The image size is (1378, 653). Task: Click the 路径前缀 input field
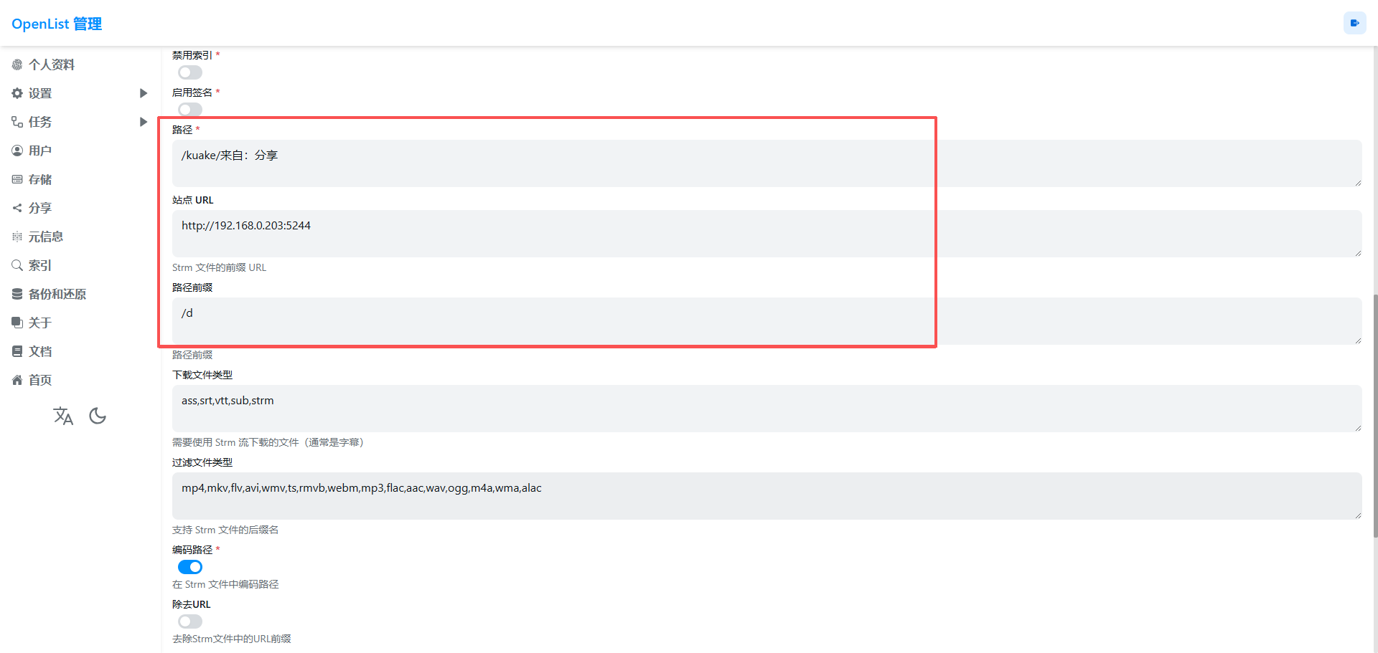(x=767, y=321)
